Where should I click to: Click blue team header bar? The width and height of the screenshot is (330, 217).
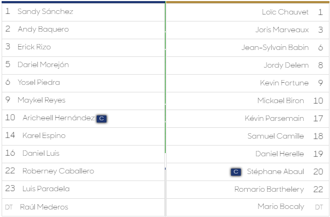[83, 2]
